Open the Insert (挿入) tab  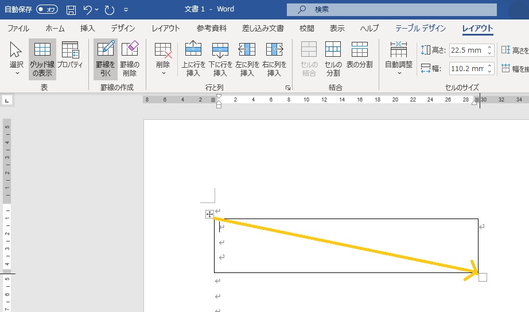coord(88,28)
